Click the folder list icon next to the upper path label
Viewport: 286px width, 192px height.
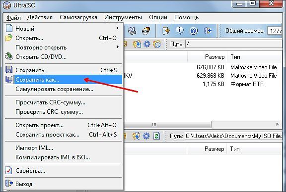(x=157, y=44)
